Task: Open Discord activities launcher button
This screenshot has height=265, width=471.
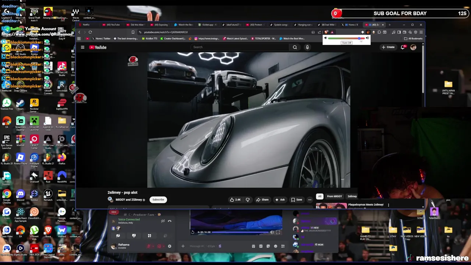Action: 149,236
